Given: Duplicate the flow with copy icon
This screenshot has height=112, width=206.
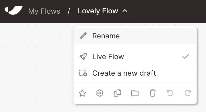Looking at the screenshot, I should click(x=117, y=93).
